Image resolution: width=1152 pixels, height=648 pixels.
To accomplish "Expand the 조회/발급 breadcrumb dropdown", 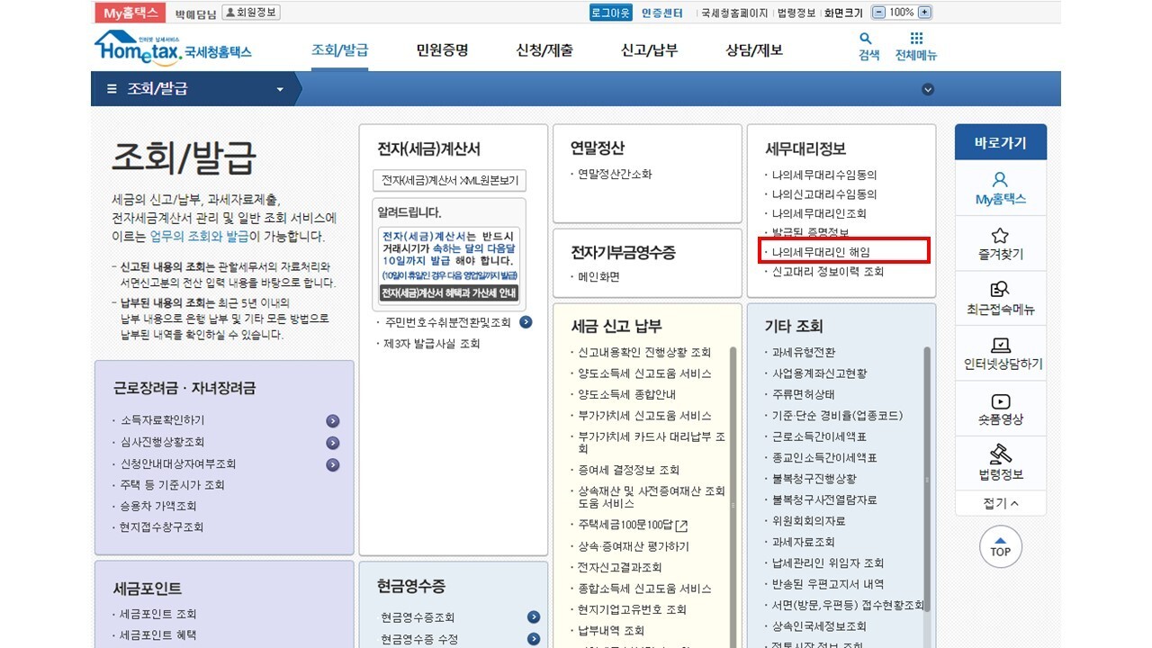I will tap(280, 89).
